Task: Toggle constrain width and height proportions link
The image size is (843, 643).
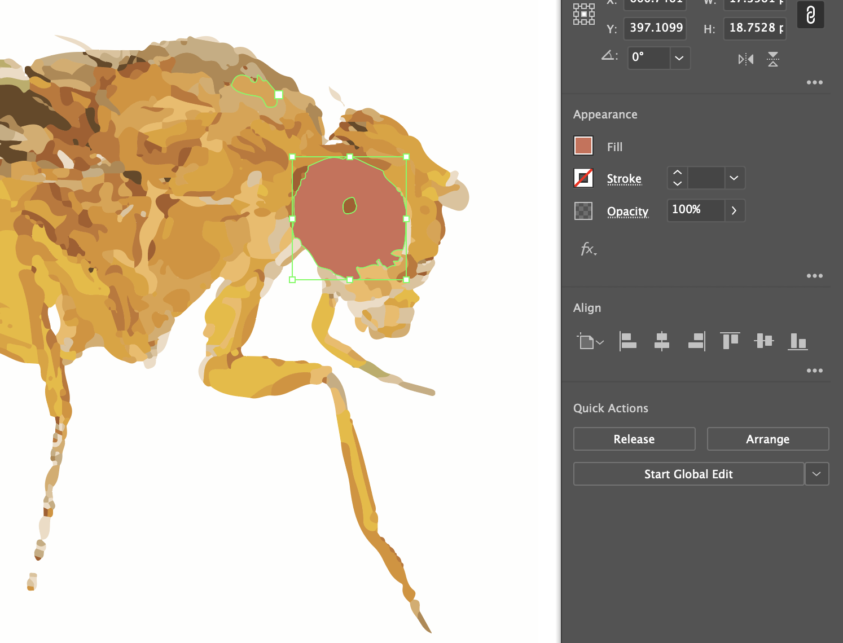Action: pyautogui.click(x=810, y=15)
